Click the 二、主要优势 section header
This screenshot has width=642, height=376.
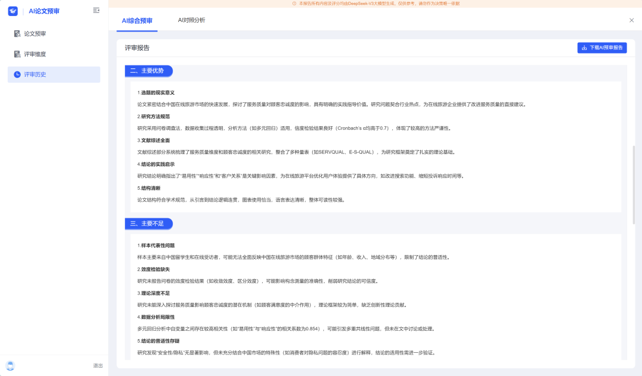pos(149,71)
